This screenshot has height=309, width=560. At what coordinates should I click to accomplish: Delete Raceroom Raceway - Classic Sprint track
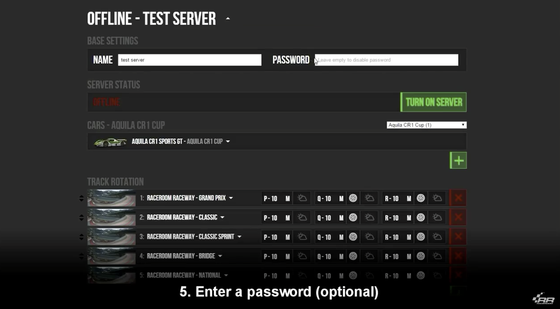point(458,237)
